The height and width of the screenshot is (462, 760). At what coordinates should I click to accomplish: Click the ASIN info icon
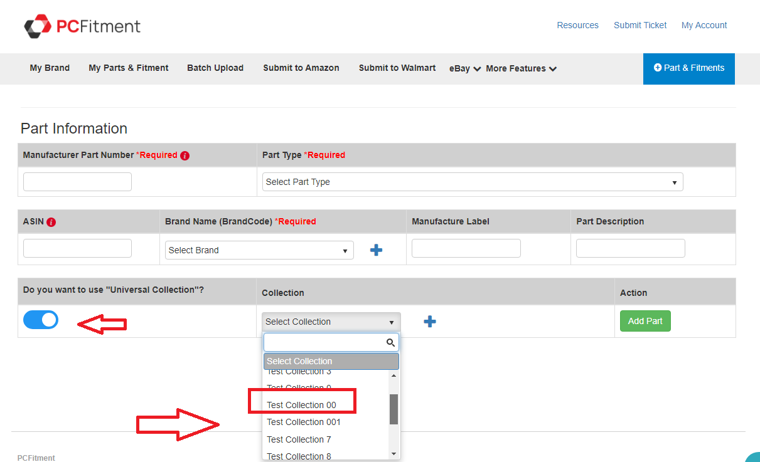click(51, 222)
